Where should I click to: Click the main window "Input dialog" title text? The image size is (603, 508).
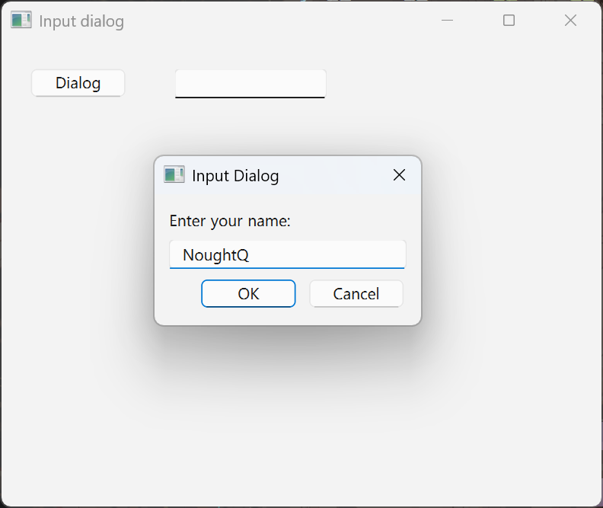[81, 21]
